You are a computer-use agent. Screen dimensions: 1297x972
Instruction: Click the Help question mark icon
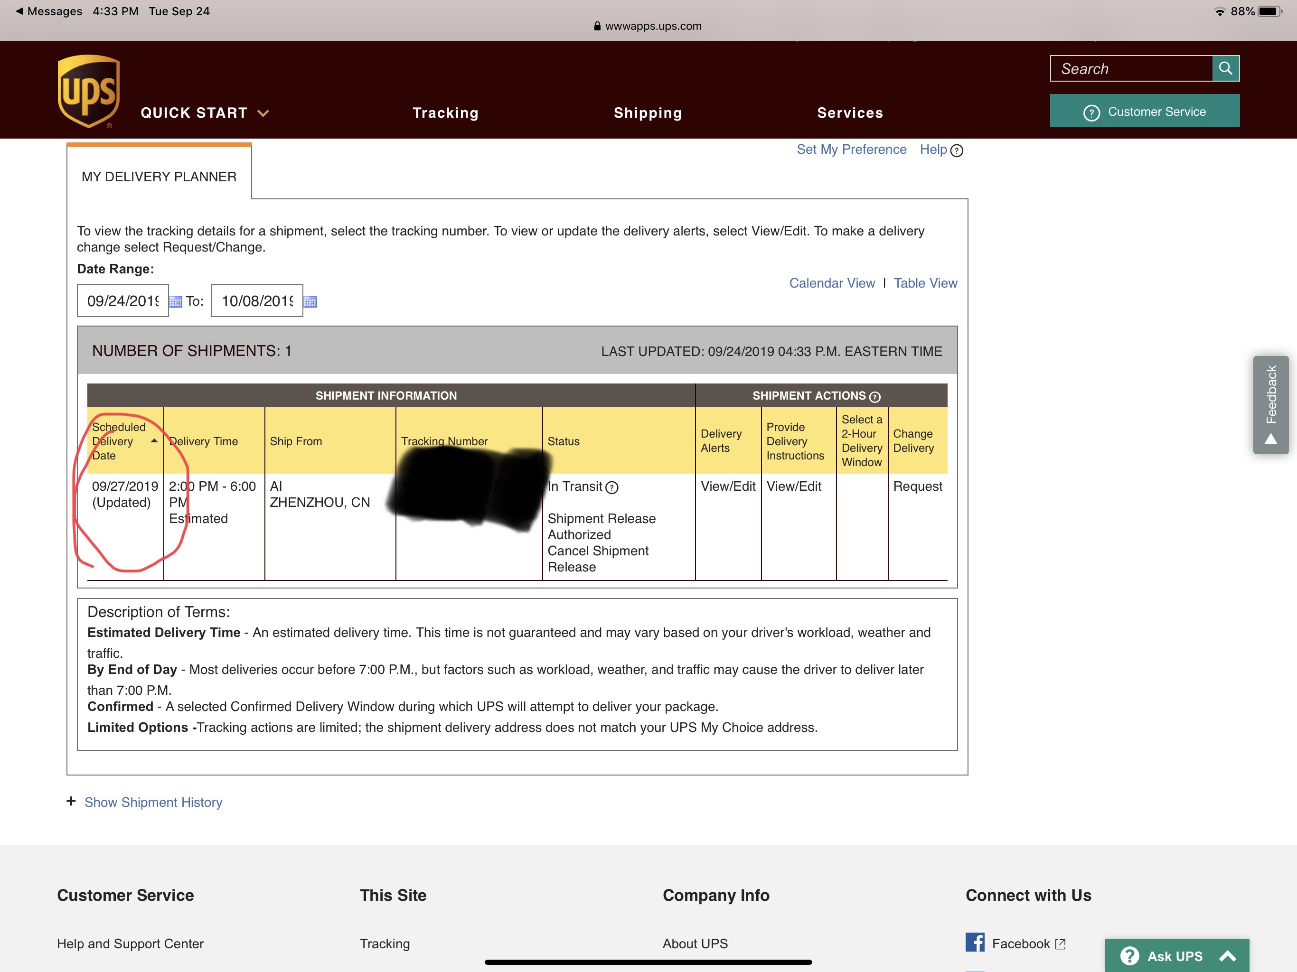pyautogui.click(x=956, y=150)
